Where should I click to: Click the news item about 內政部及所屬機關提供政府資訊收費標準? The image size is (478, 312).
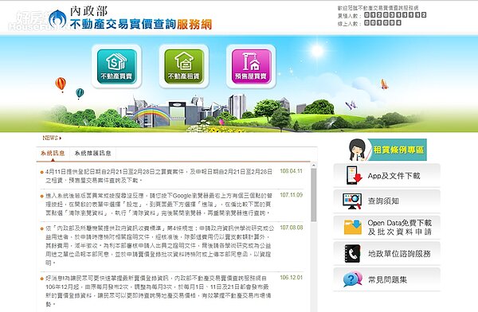160,245
